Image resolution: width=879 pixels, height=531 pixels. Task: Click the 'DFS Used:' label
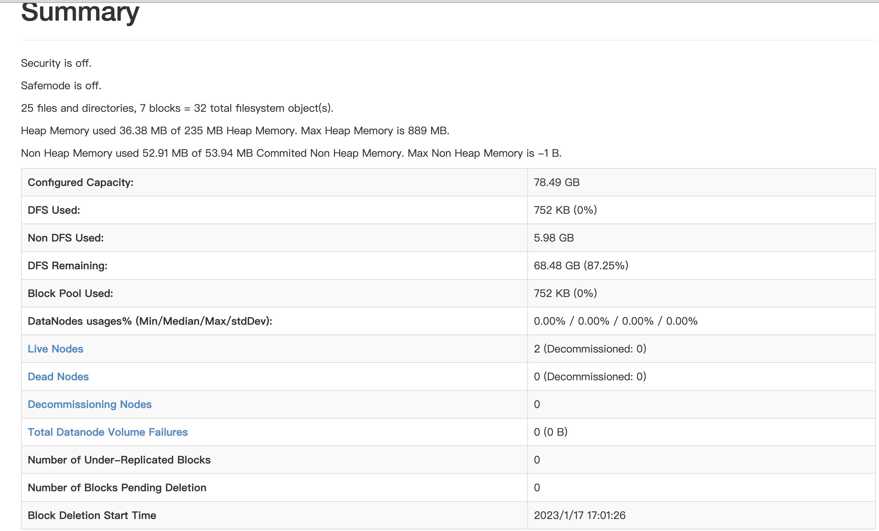54,210
